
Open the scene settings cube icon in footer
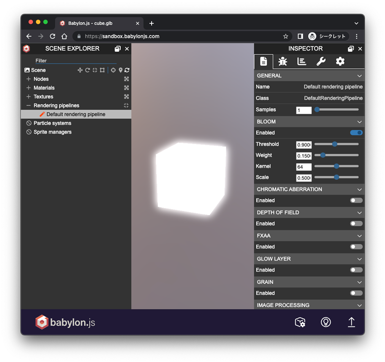click(300, 322)
